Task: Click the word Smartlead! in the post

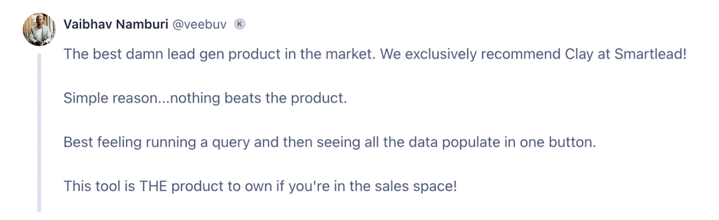Action: click(x=650, y=54)
